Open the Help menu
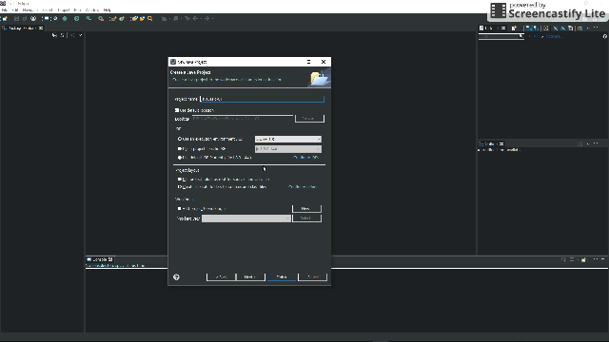Image resolution: width=609 pixels, height=342 pixels. (108, 10)
